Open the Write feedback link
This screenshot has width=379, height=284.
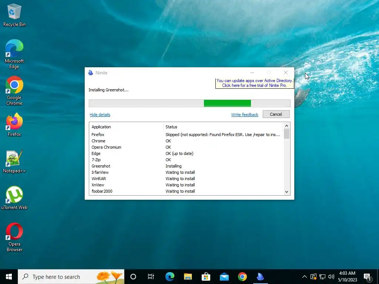(x=245, y=115)
